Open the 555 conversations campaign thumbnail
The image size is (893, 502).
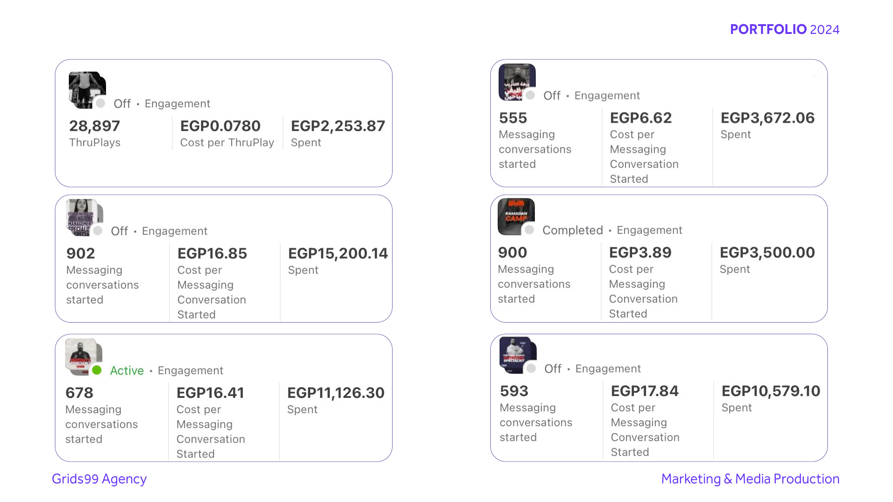pos(516,82)
